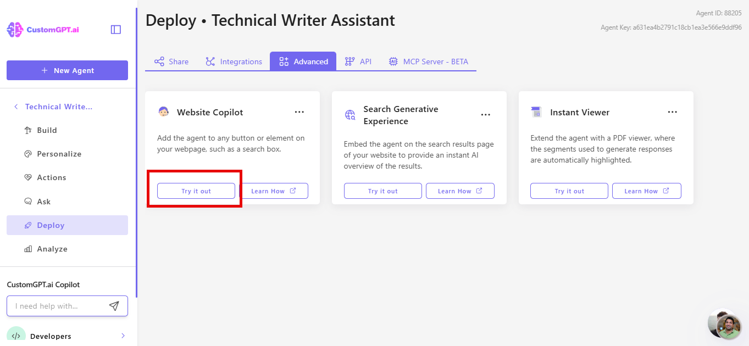This screenshot has width=749, height=346.
Task: Click the Ask chat bubble icon
Action: point(28,202)
